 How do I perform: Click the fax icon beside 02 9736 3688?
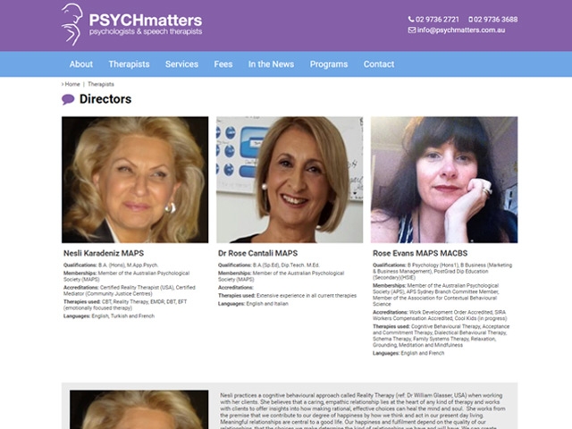pos(471,20)
